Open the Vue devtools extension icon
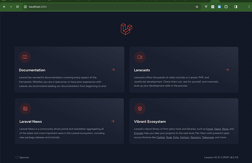252x163 pixels. click(206, 7)
